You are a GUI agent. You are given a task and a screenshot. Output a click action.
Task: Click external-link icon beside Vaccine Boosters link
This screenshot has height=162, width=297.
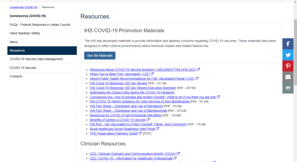(x=198, y=69)
